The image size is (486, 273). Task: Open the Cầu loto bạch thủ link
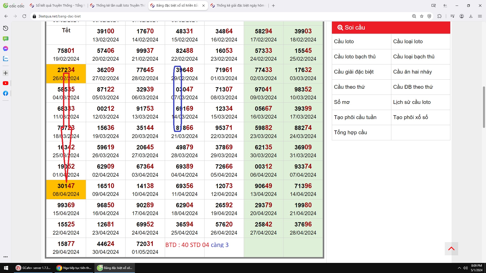pos(355,57)
